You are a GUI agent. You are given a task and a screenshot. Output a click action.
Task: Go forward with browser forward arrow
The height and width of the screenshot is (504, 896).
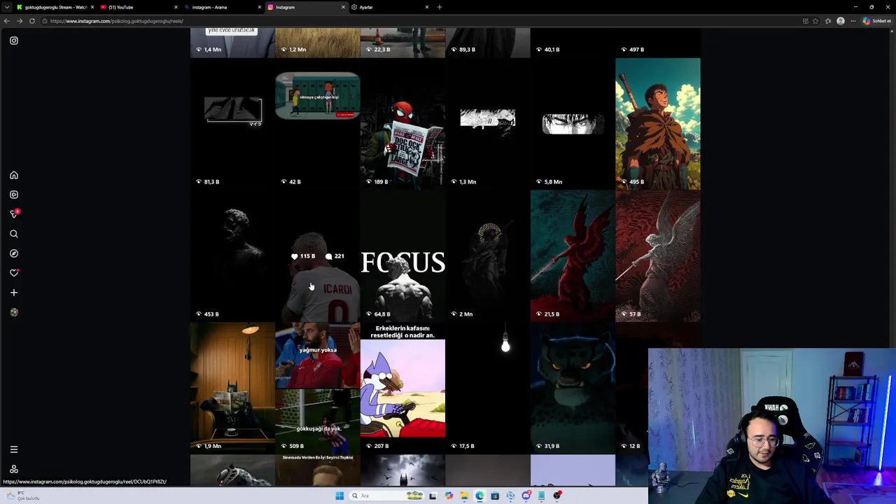click(19, 21)
